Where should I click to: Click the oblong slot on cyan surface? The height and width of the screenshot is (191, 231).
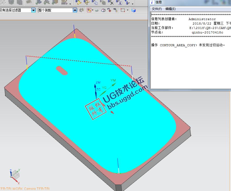pos(61,70)
